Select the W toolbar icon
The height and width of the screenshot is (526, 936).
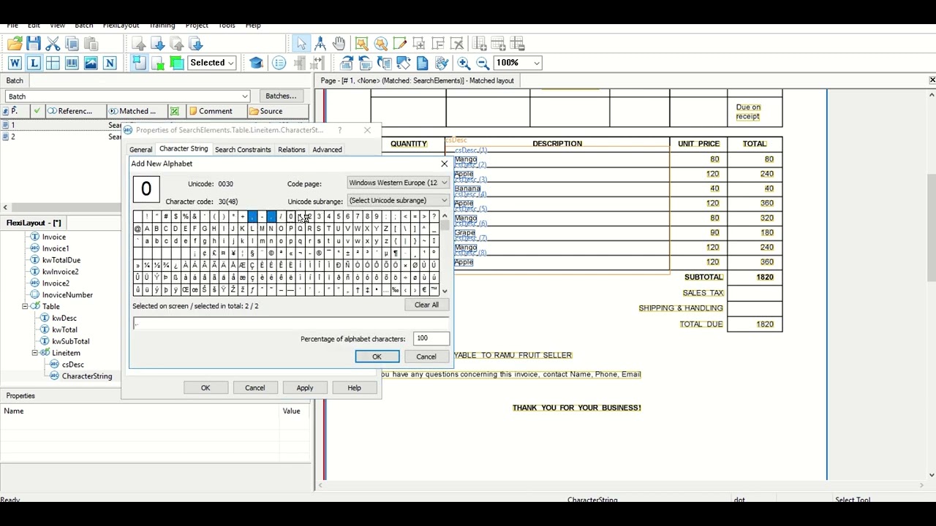(15, 64)
